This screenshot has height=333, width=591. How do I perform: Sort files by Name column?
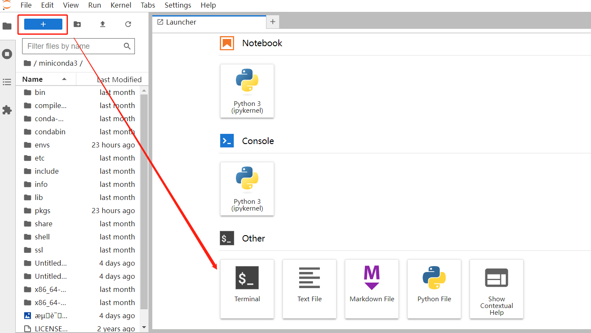pos(46,79)
